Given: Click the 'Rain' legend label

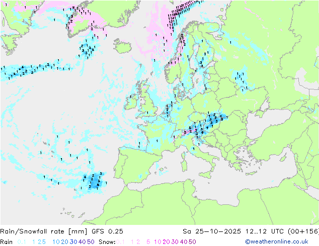Looking at the screenshot, I should pyautogui.click(x=7, y=242).
